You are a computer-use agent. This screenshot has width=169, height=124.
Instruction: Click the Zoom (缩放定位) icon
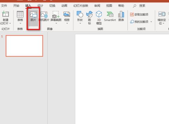click(x=162, y=14)
